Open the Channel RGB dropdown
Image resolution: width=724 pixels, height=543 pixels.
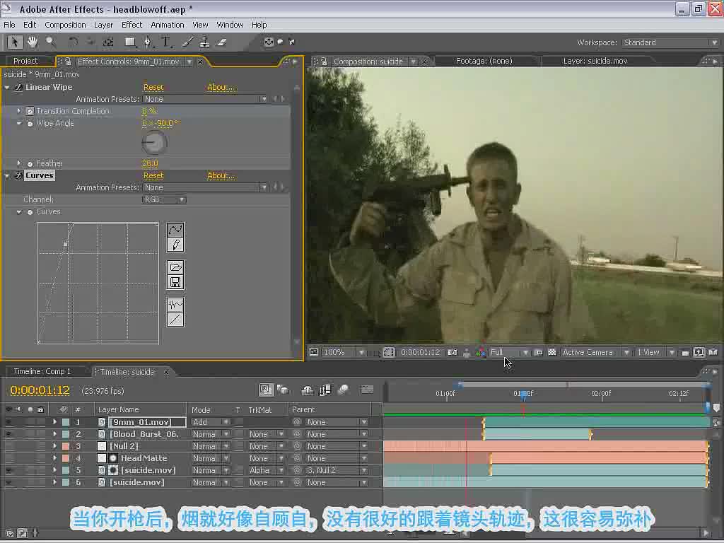pyautogui.click(x=164, y=199)
